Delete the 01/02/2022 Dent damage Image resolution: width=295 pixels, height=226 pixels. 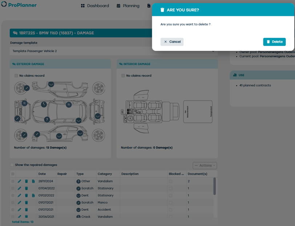26,196
